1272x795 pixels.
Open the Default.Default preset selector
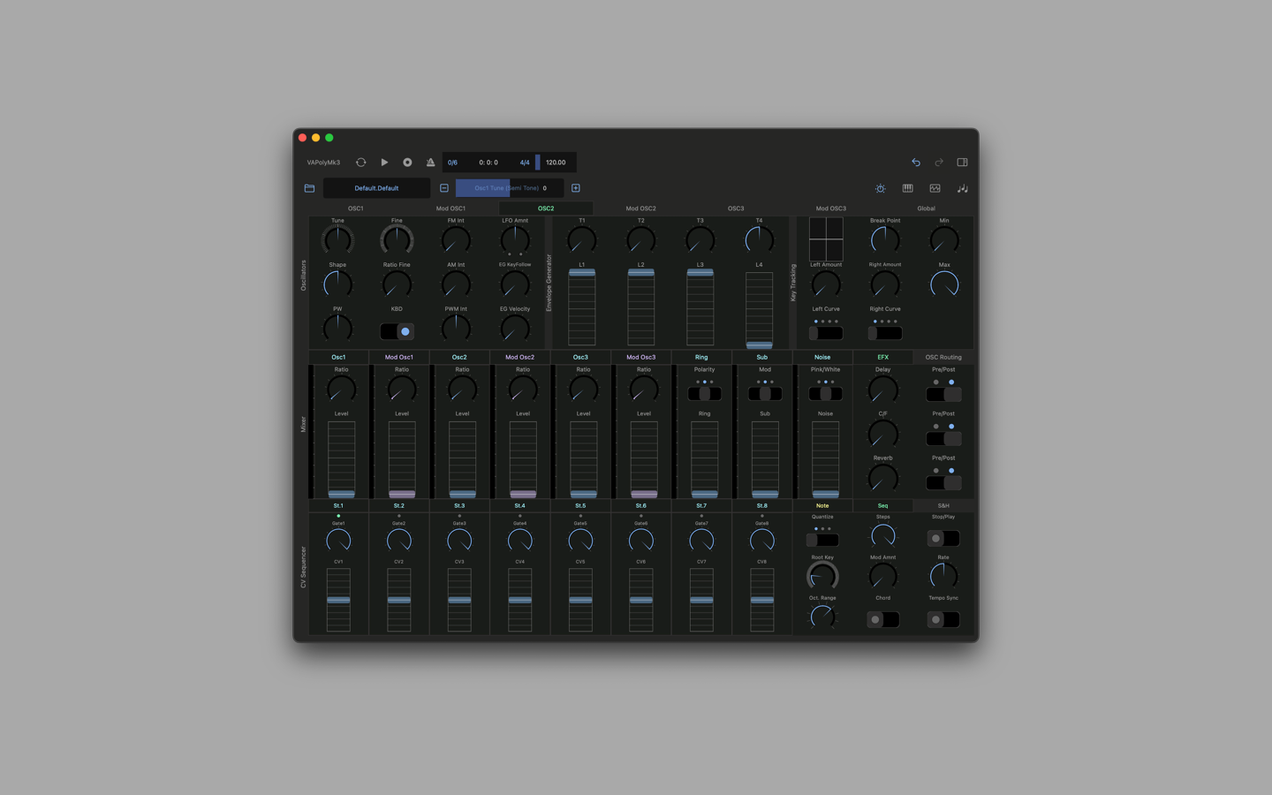pyautogui.click(x=376, y=188)
